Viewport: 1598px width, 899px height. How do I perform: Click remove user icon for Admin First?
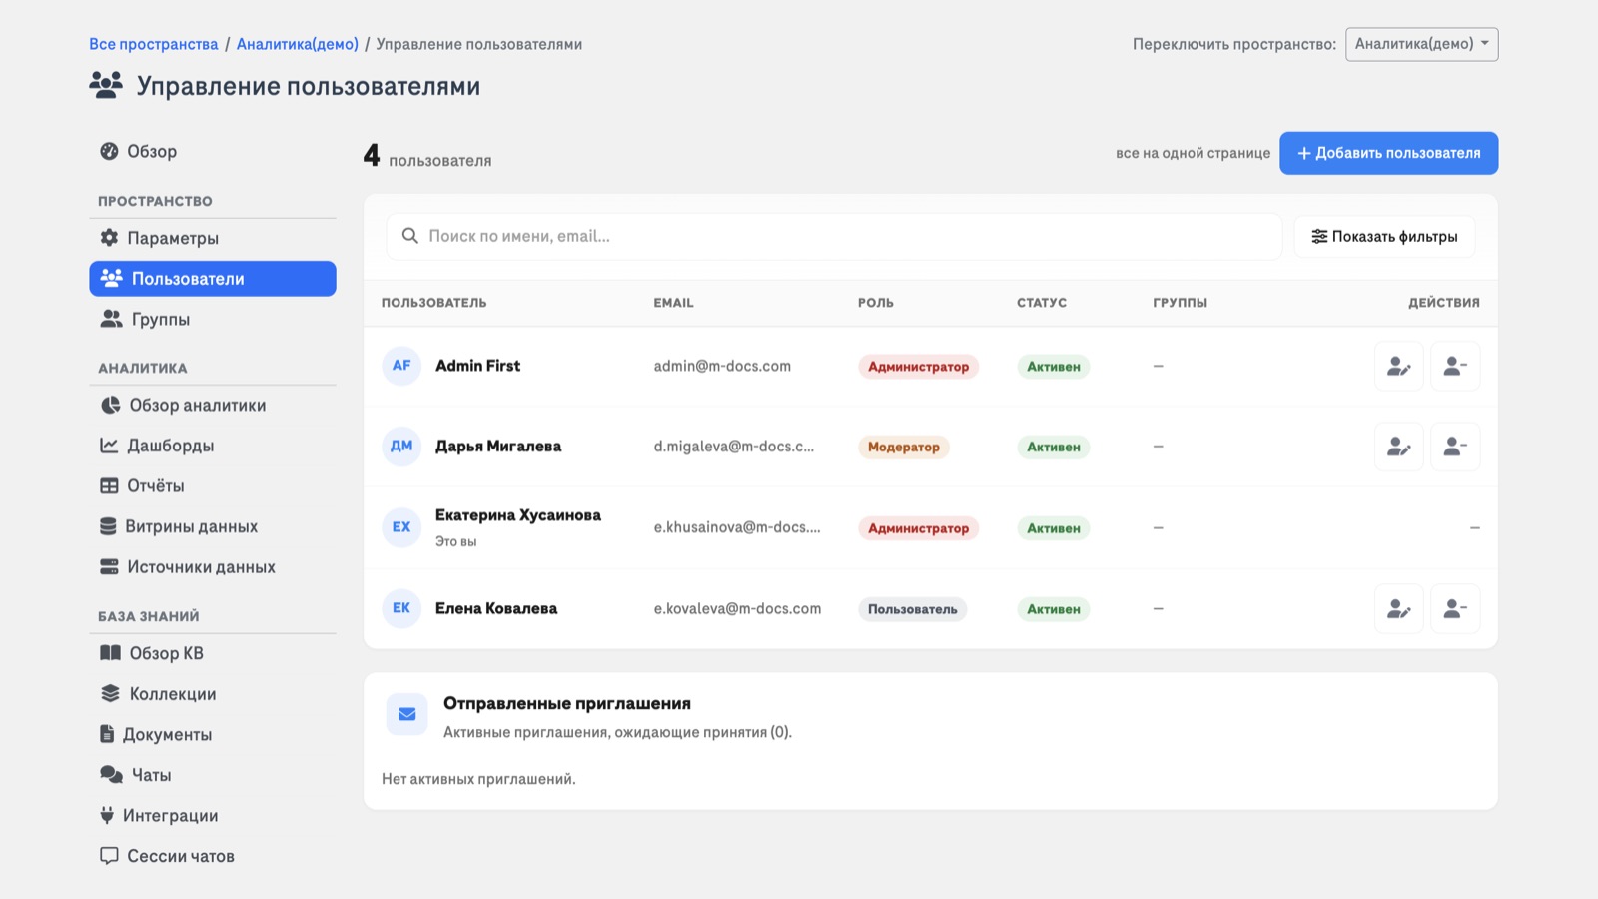coord(1455,367)
